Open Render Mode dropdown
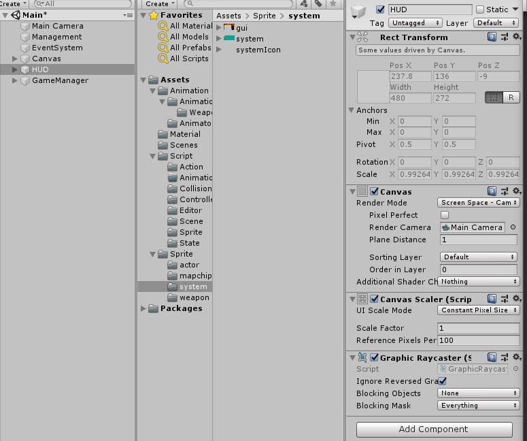The height and width of the screenshot is (441, 527). (479, 203)
